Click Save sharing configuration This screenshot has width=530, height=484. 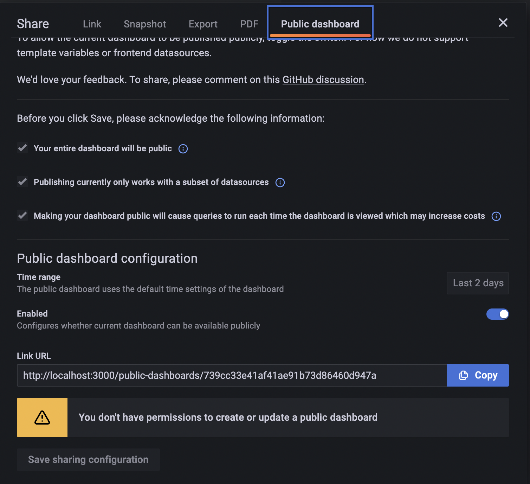tap(88, 459)
